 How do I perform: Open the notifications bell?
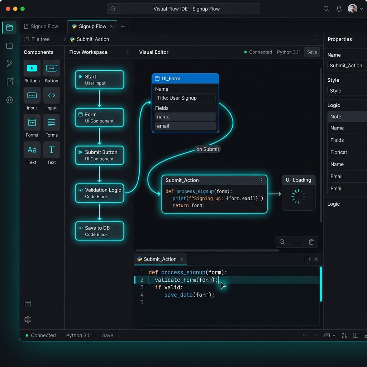tap(339, 9)
